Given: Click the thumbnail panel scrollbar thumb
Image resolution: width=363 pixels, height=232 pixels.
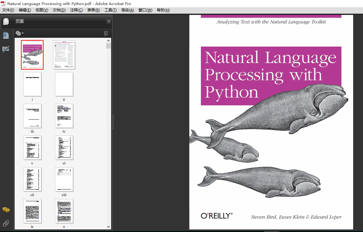Looking at the screenshot, I should click(x=108, y=46).
